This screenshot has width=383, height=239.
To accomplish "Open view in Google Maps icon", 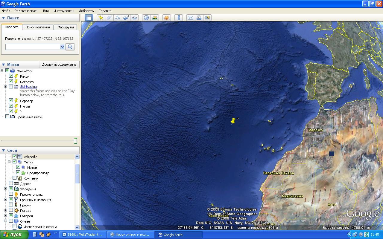I will tap(207, 18).
